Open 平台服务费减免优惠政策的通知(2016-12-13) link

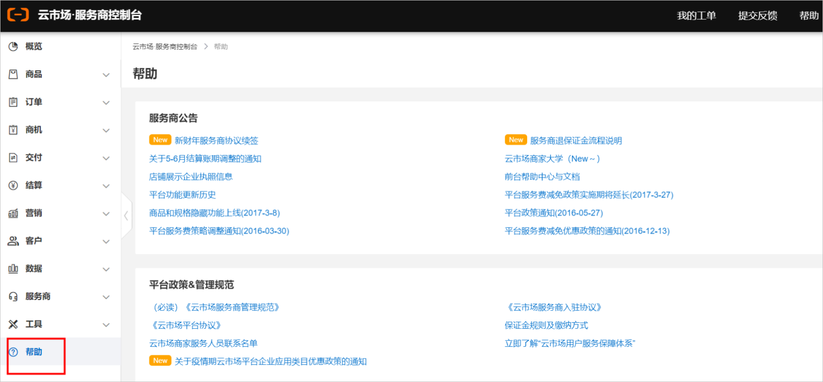[x=587, y=231]
